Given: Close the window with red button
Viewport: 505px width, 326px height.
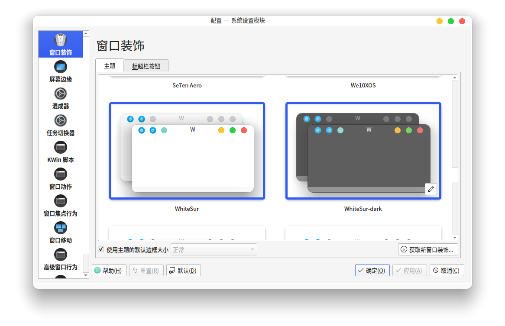Looking at the screenshot, I should coord(462,21).
